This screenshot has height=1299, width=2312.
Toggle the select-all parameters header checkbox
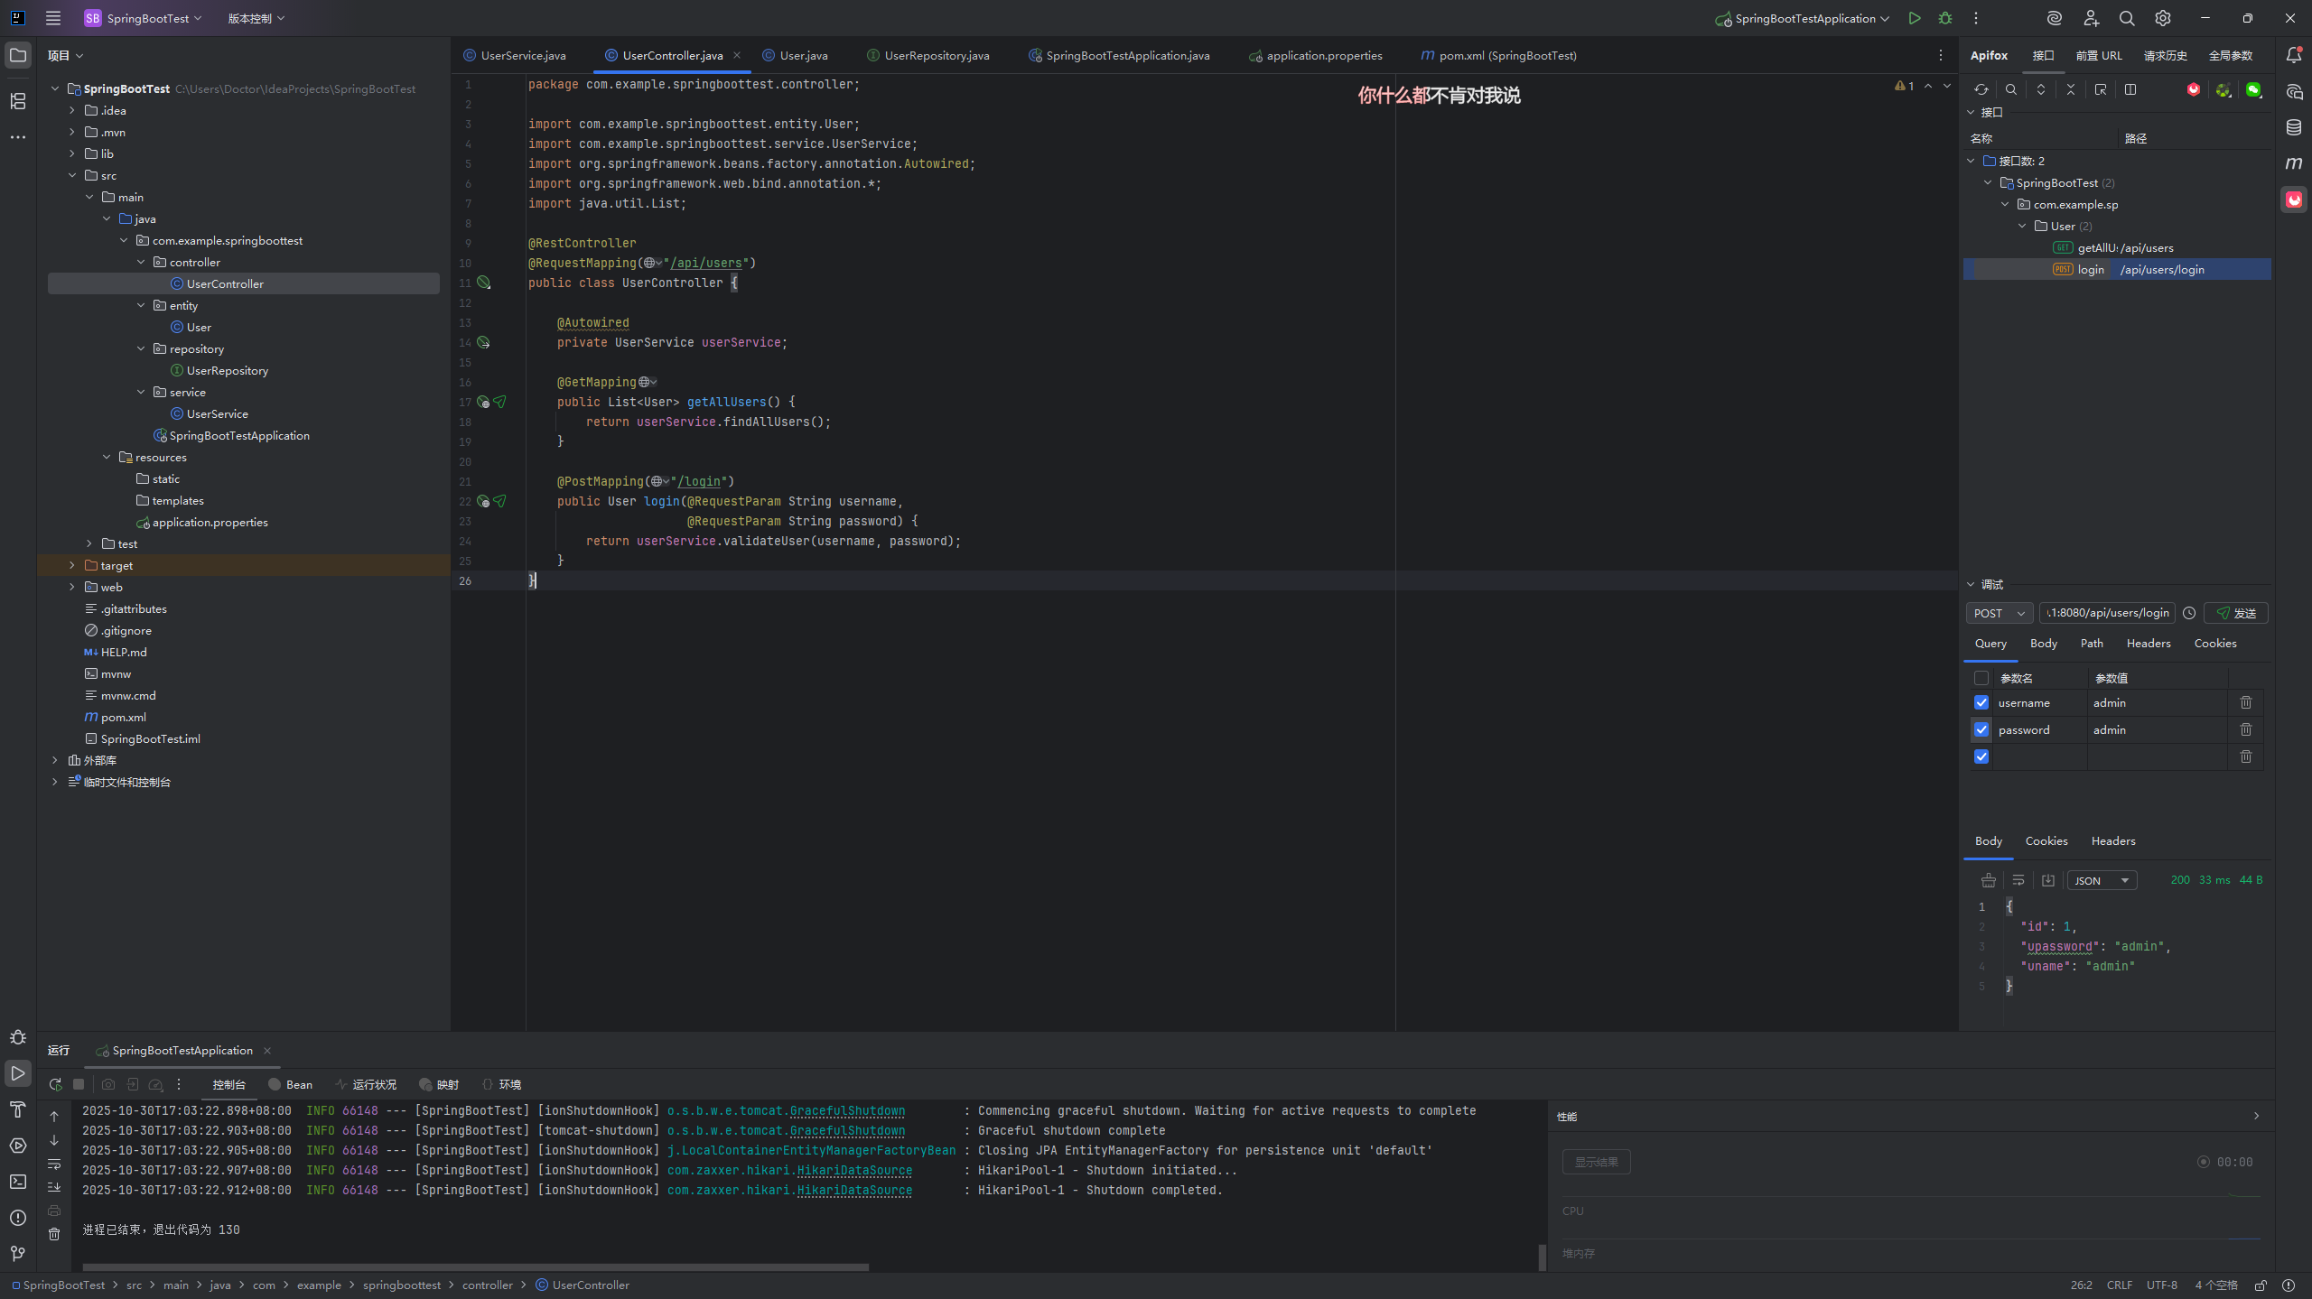point(1981,678)
